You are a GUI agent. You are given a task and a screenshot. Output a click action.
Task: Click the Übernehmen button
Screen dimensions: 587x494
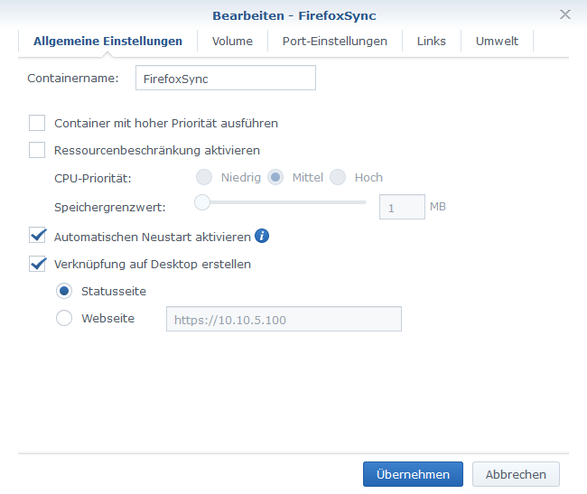tap(413, 474)
